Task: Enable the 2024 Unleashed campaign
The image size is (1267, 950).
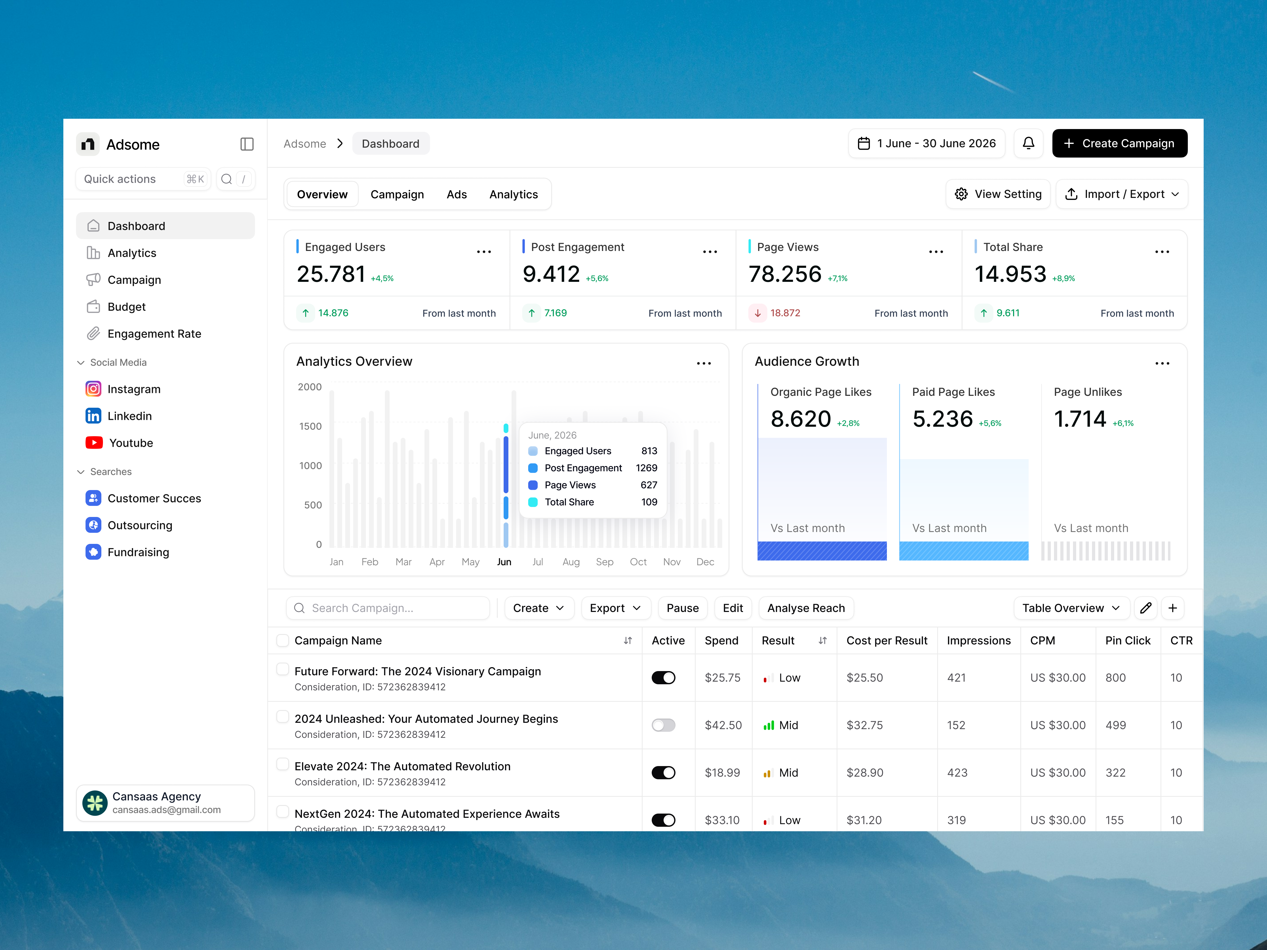Action: pos(663,725)
